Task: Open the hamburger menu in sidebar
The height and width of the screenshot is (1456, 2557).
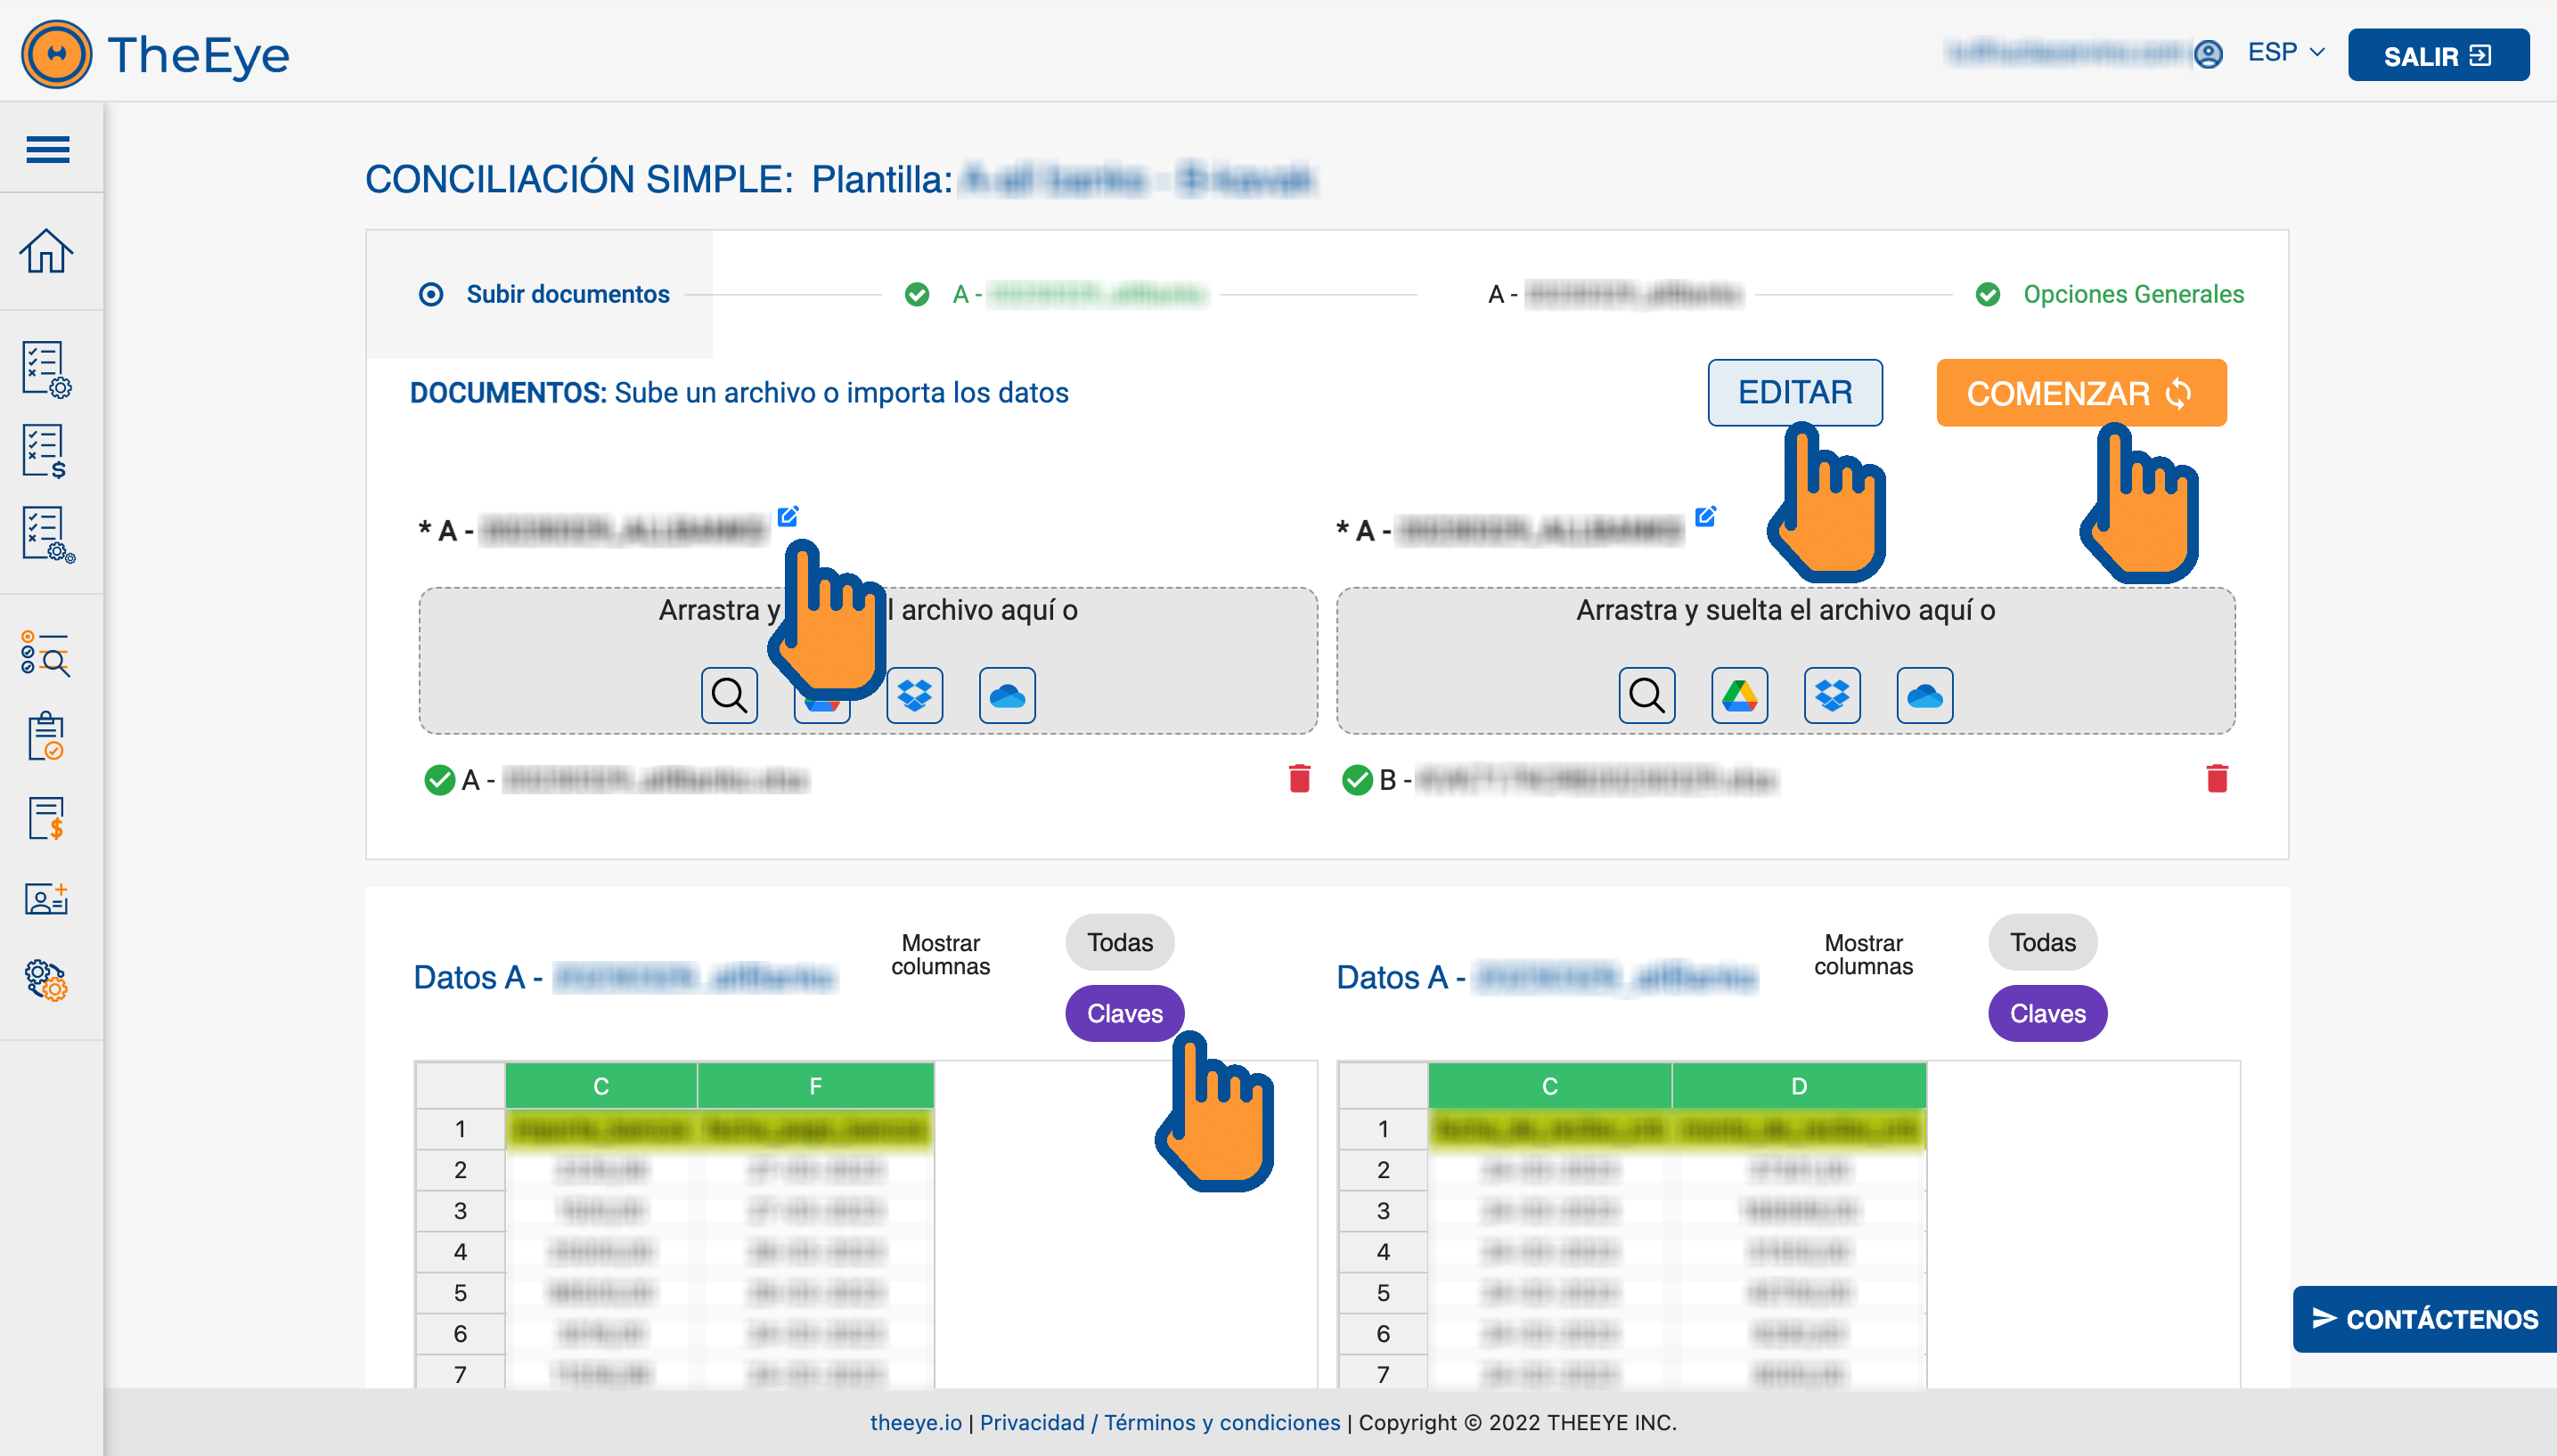Action: click(47, 150)
